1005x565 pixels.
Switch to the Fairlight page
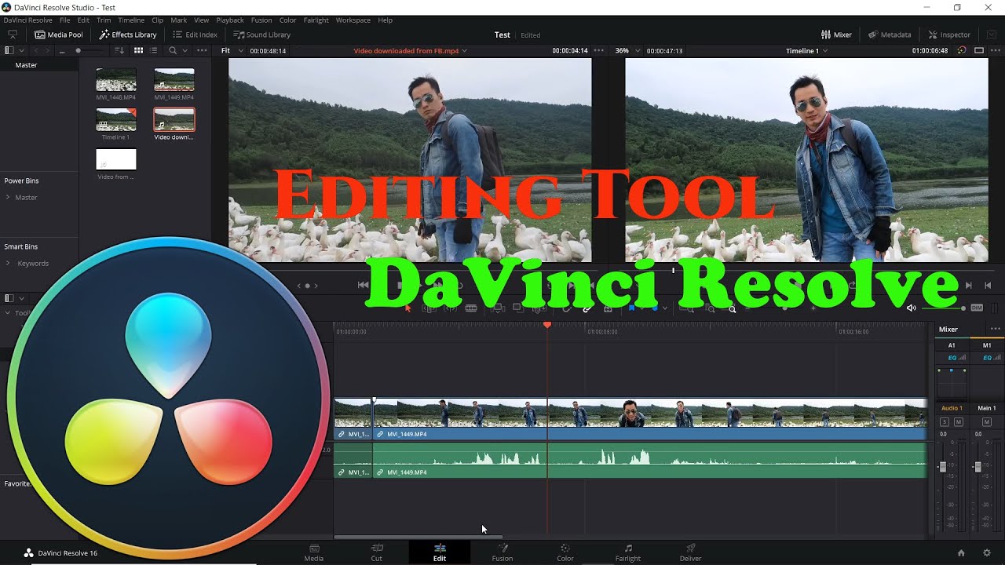point(628,552)
